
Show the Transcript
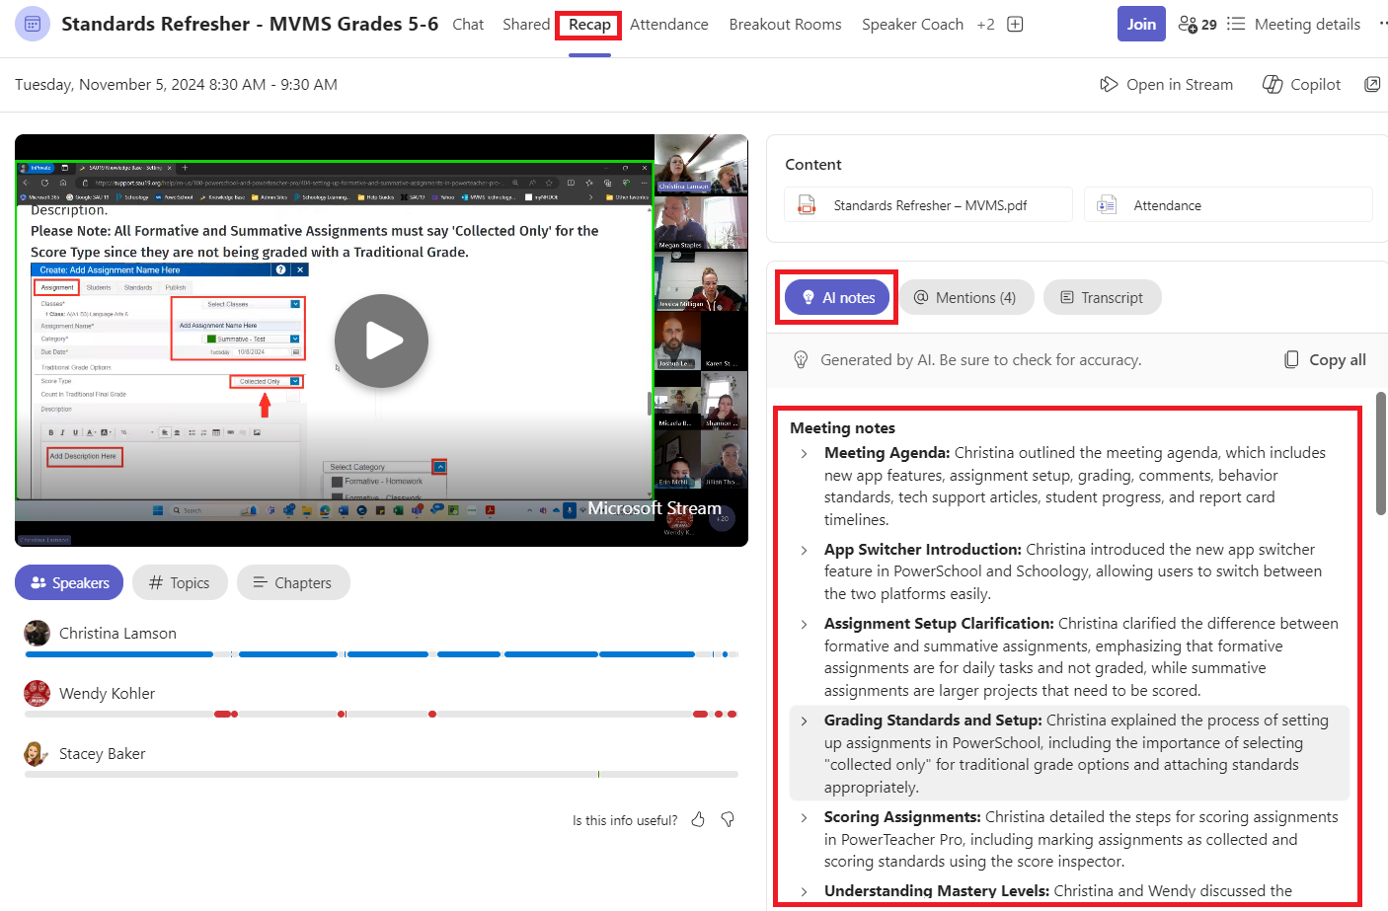tap(1102, 297)
